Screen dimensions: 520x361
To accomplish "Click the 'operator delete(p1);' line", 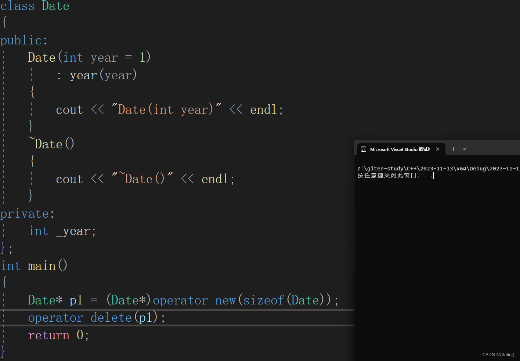I will pyautogui.click(x=97, y=317).
